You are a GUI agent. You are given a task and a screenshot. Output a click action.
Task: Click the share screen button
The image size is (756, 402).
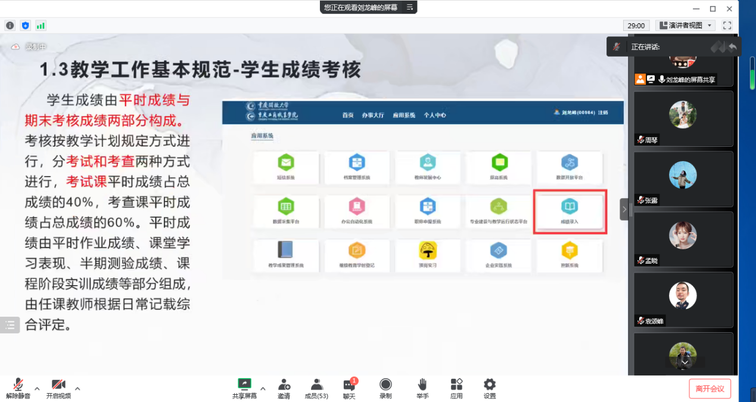(x=244, y=388)
